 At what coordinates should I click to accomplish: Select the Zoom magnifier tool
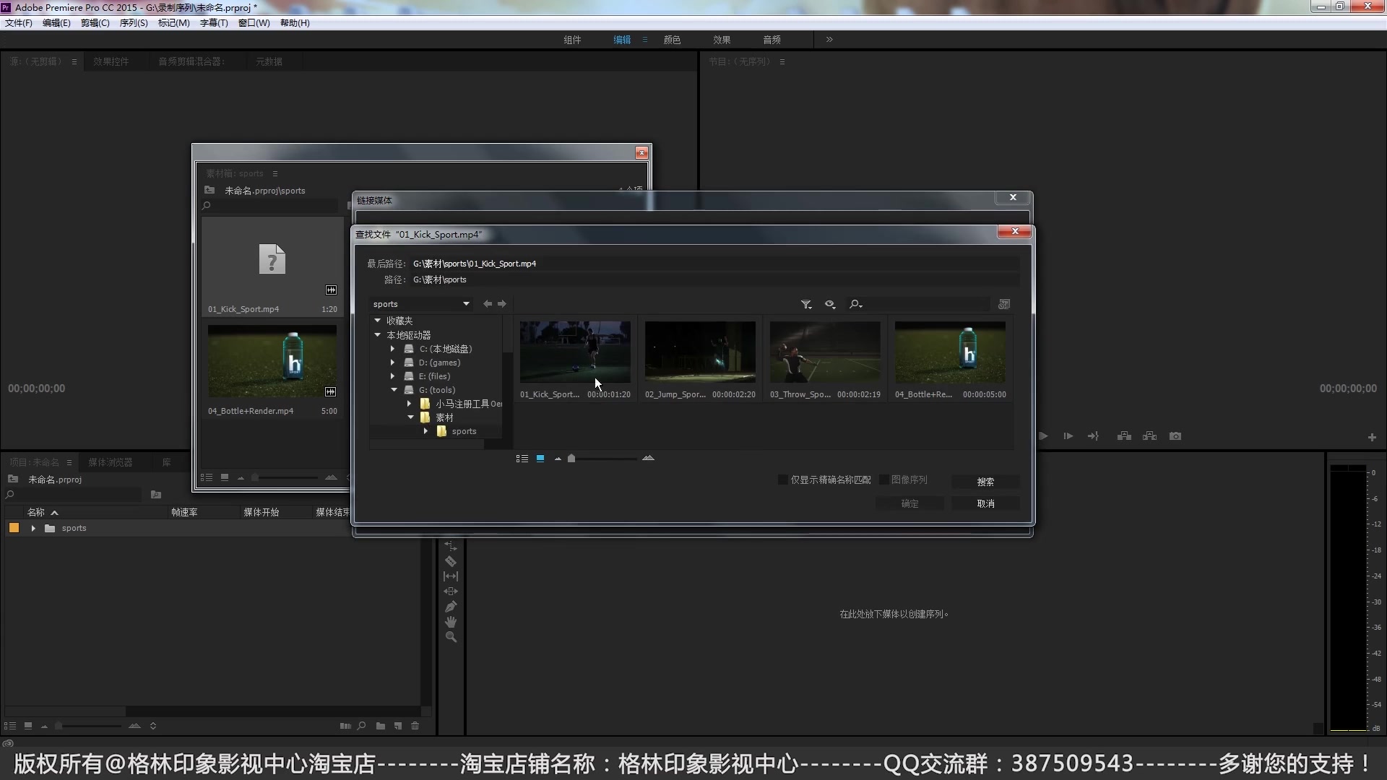451,637
